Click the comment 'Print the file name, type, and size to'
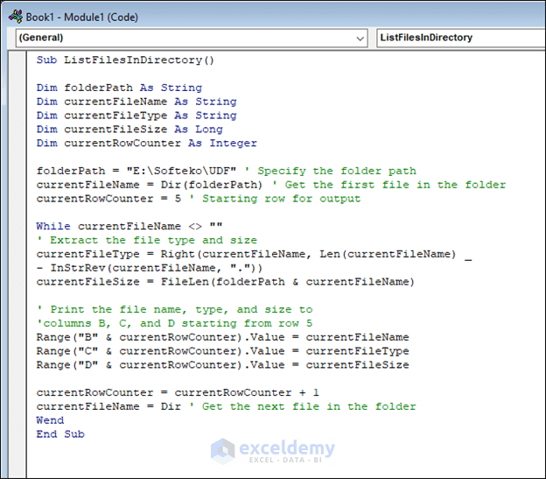This screenshot has width=546, height=479. (174, 310)
